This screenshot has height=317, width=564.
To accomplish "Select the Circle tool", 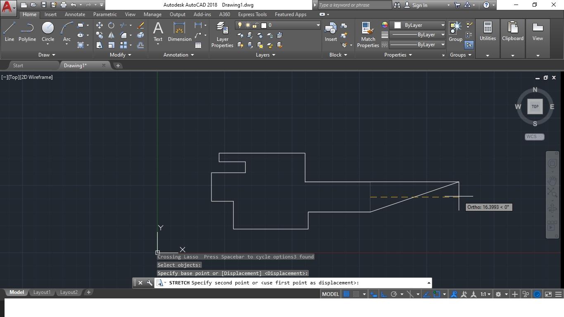I will [x=48, y=32].
